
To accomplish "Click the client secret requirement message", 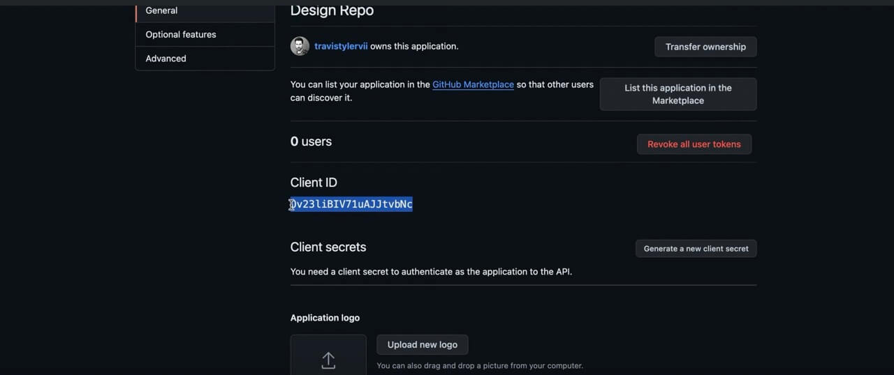I will [x=431, y=271].
